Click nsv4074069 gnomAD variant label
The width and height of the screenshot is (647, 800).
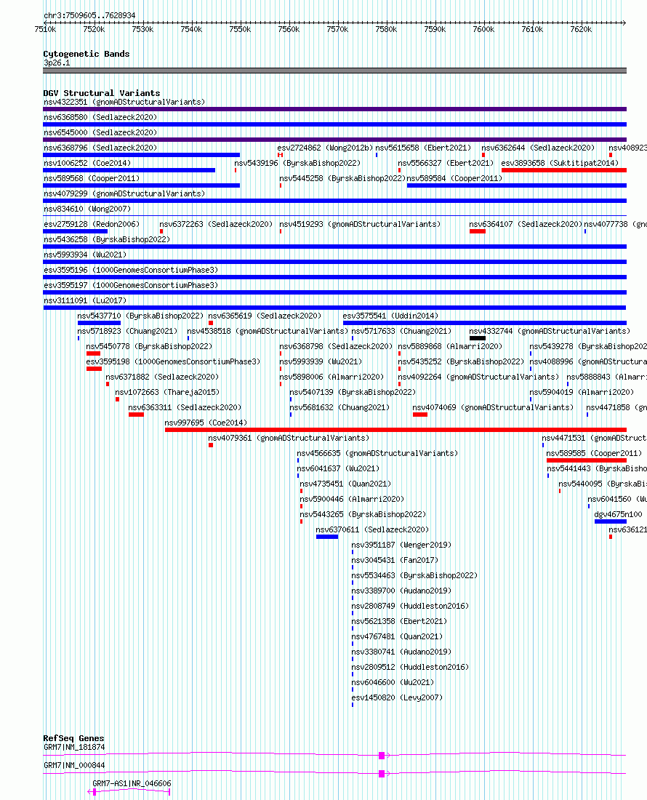pos(492,408)
